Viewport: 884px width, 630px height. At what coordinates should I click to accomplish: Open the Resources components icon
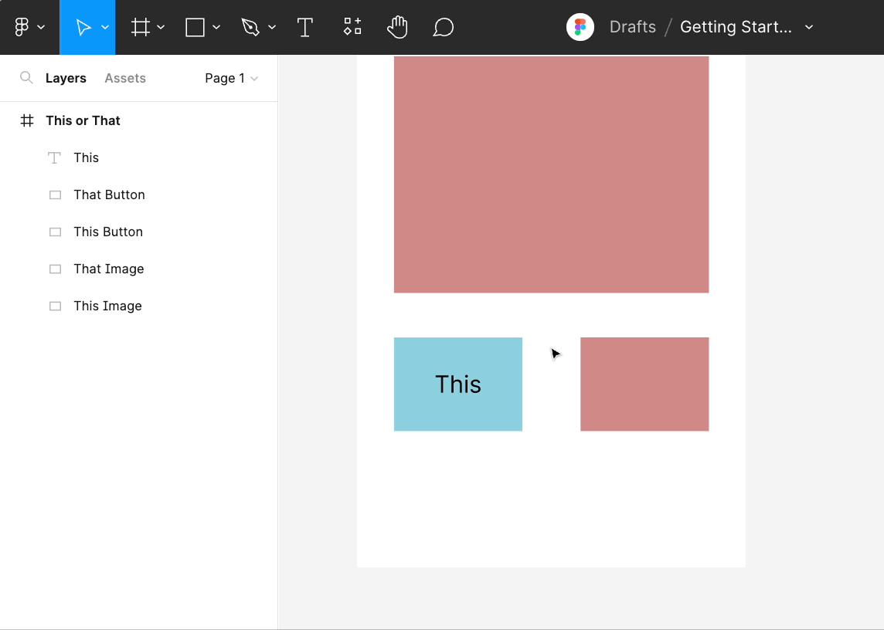click(x=352, y=28)
